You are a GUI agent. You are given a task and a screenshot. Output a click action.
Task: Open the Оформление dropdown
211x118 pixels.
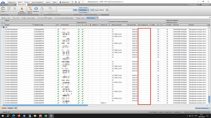65,2
